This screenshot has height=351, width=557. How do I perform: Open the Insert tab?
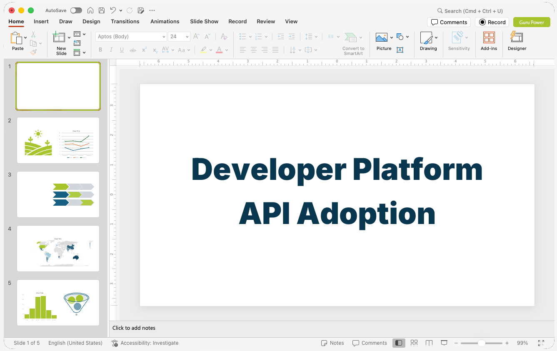tap(41, 21)
